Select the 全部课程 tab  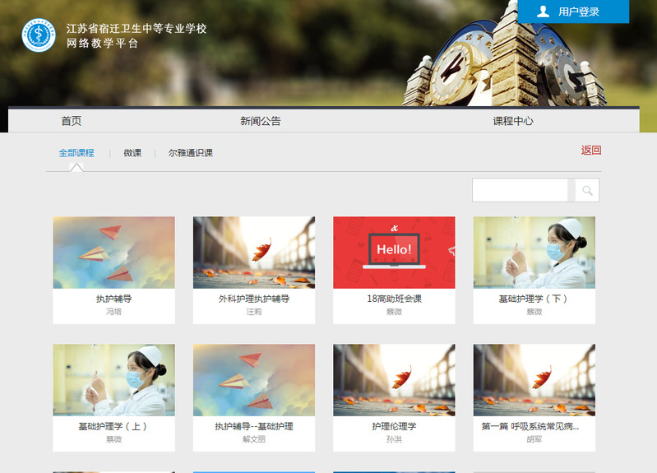(76, 153)
